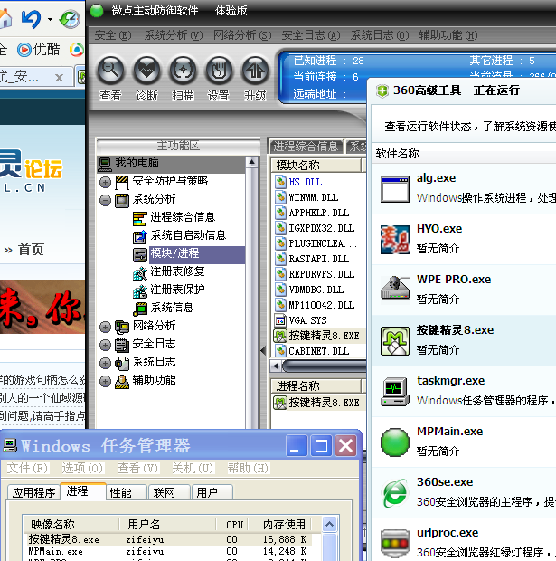Open the 辅助功能(H) menu
This screenshot has width=556, height=561.
tap(448, 35)
